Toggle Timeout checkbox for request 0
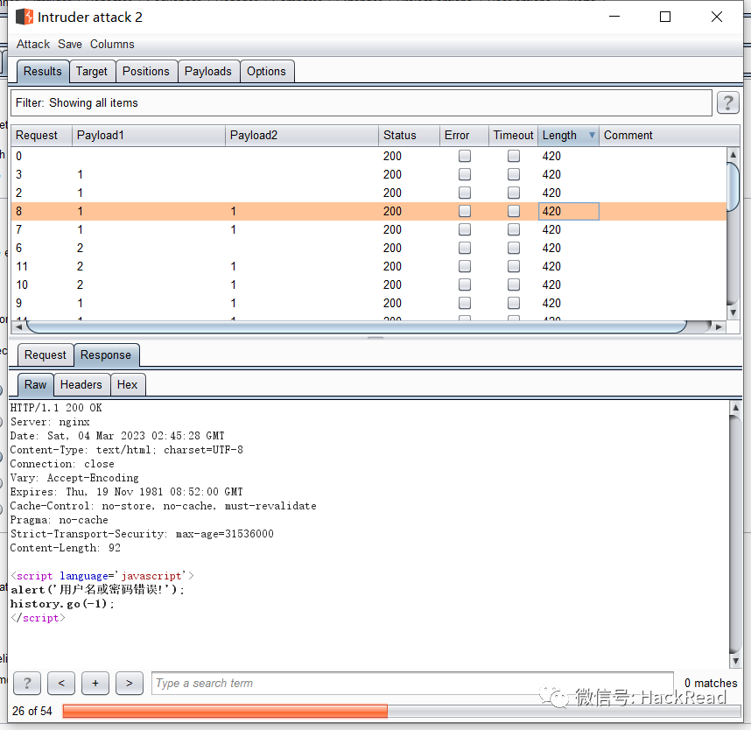 point(514,156)
